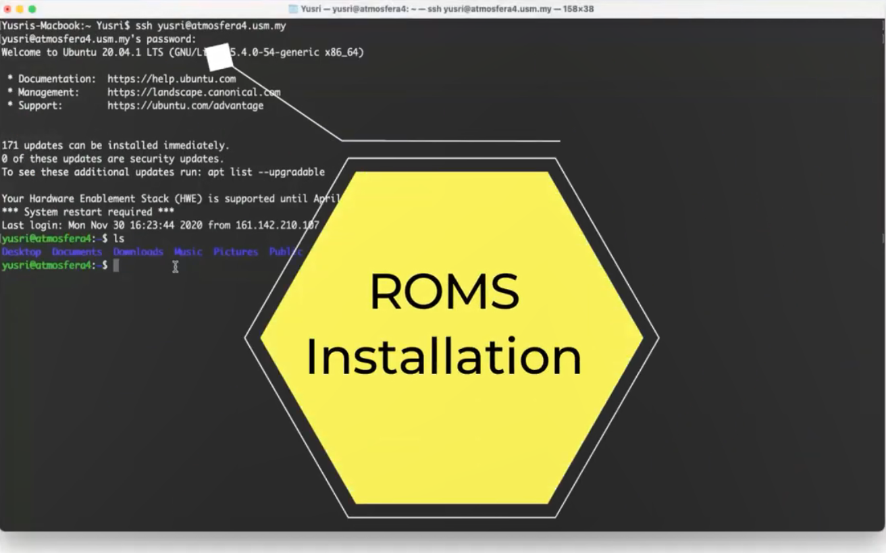Click the "Public" directory in ls output
The width and height of the screenshot is (886, 553).
(286, 252)
